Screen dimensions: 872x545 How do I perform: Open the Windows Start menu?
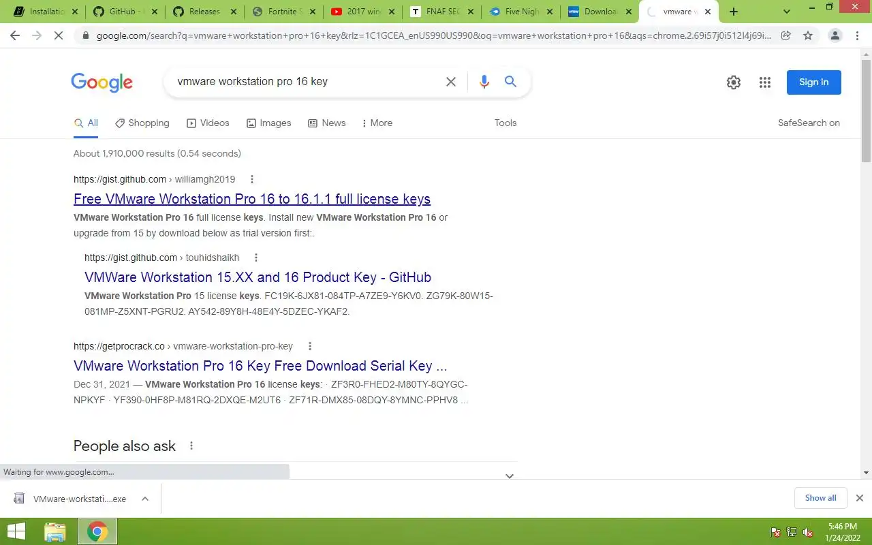coord(16,532)
